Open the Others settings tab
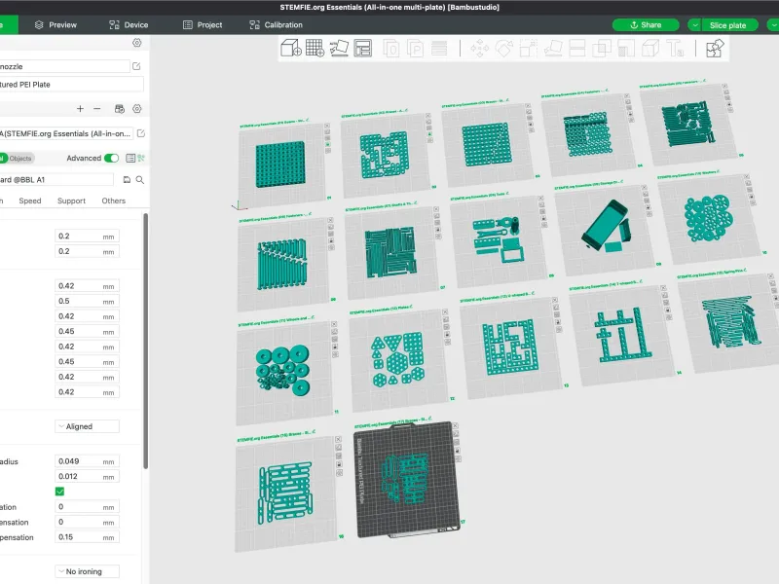 click(x=113, y=201)
